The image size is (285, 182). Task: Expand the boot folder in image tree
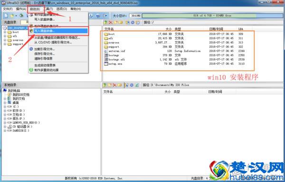click(5, 32)
